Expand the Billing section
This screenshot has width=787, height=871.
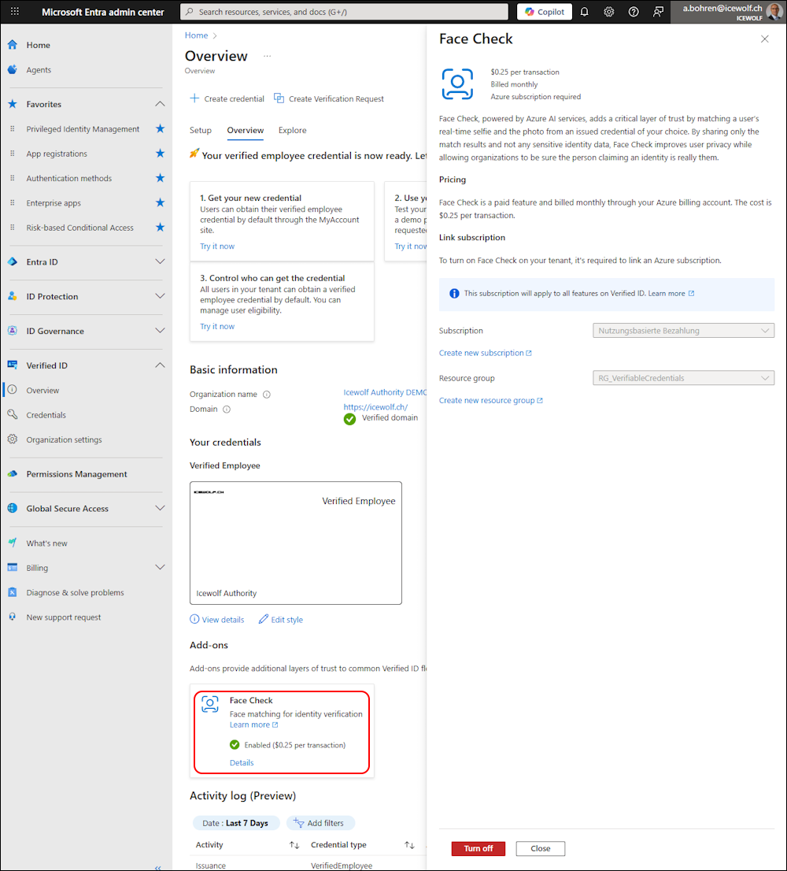[x=160, y=567]
